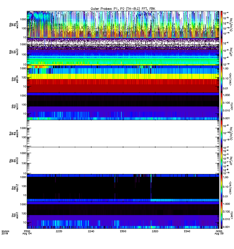Click inside the thc fbk edc12 spectrogram
Screen dimensions: 234x249
[x=123, y=188]
